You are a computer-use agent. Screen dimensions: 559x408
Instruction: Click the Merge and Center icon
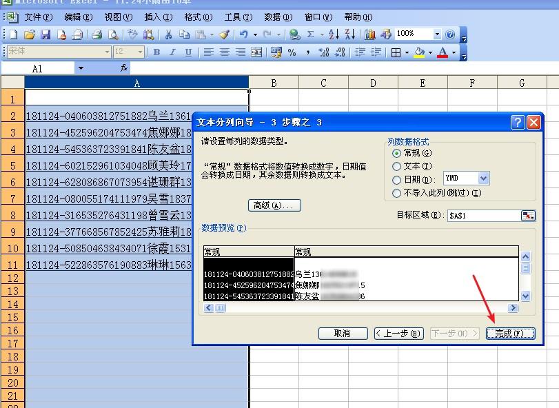256,53
